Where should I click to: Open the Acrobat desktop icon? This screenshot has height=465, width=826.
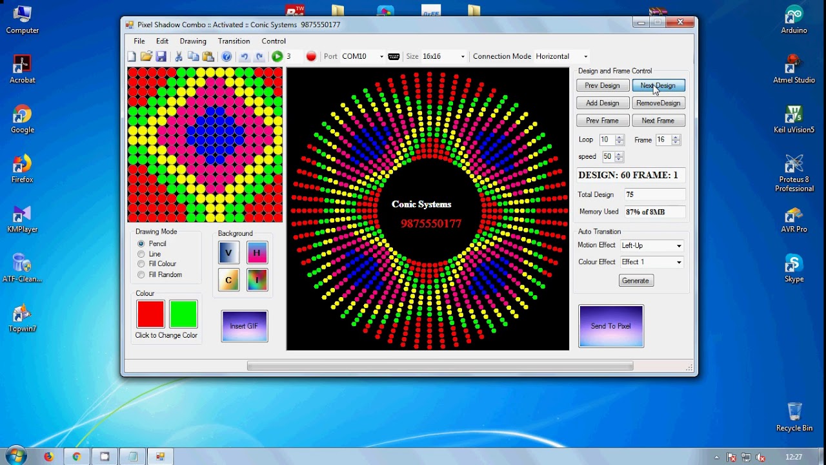pyautogui.click(x=22, y=69)
